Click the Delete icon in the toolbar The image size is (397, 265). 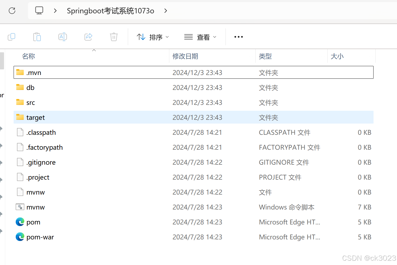tap(114, 37)
